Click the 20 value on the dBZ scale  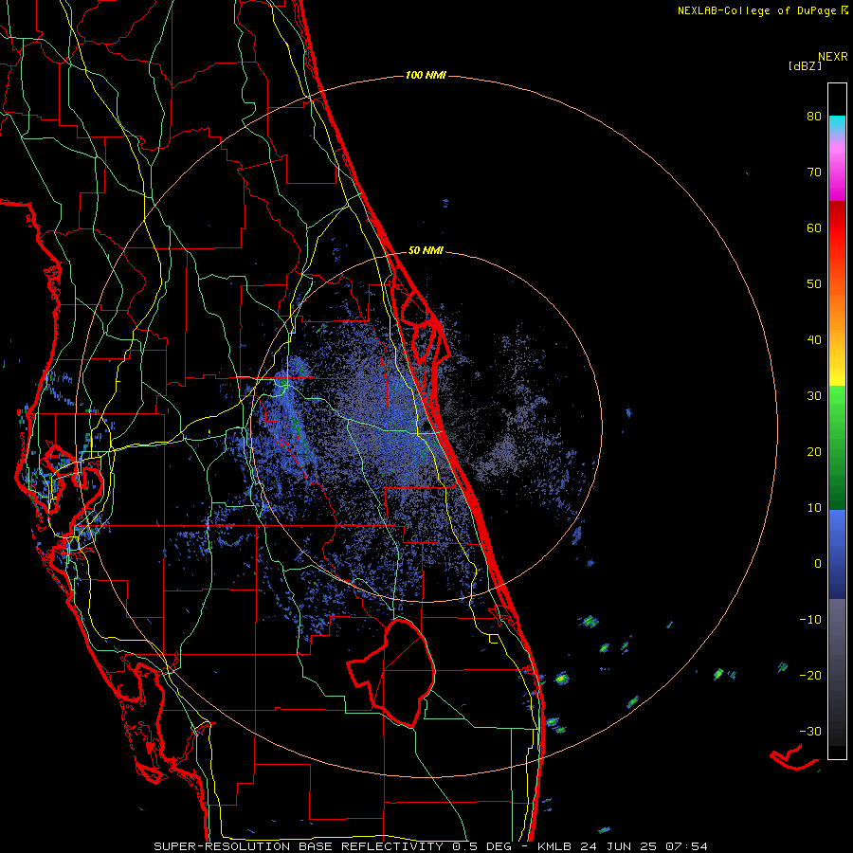click(814, 452)
